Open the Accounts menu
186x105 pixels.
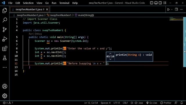[5, 86]
